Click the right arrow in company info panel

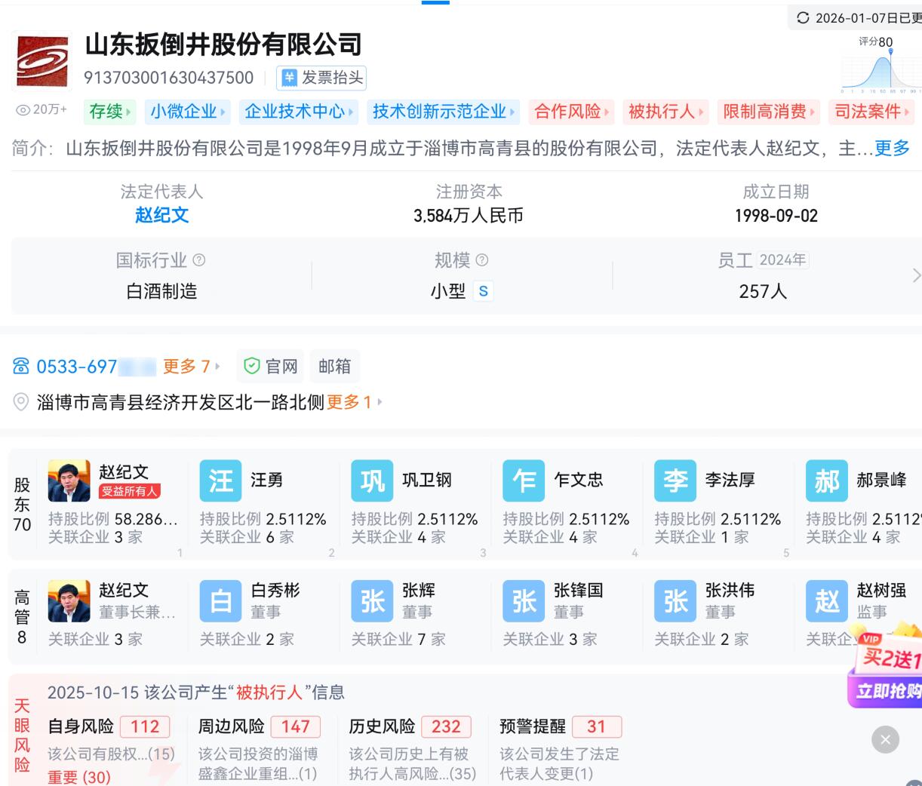[915, 275]
